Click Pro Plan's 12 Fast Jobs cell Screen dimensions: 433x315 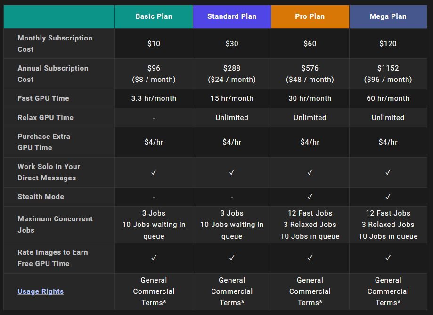[310, 225]
